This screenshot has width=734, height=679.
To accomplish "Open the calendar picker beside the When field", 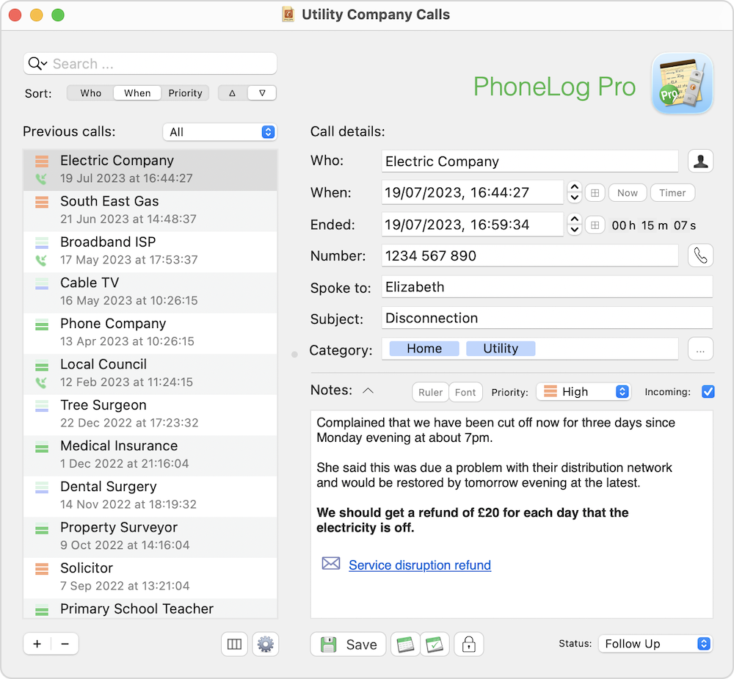I will [x=595, y=192].
